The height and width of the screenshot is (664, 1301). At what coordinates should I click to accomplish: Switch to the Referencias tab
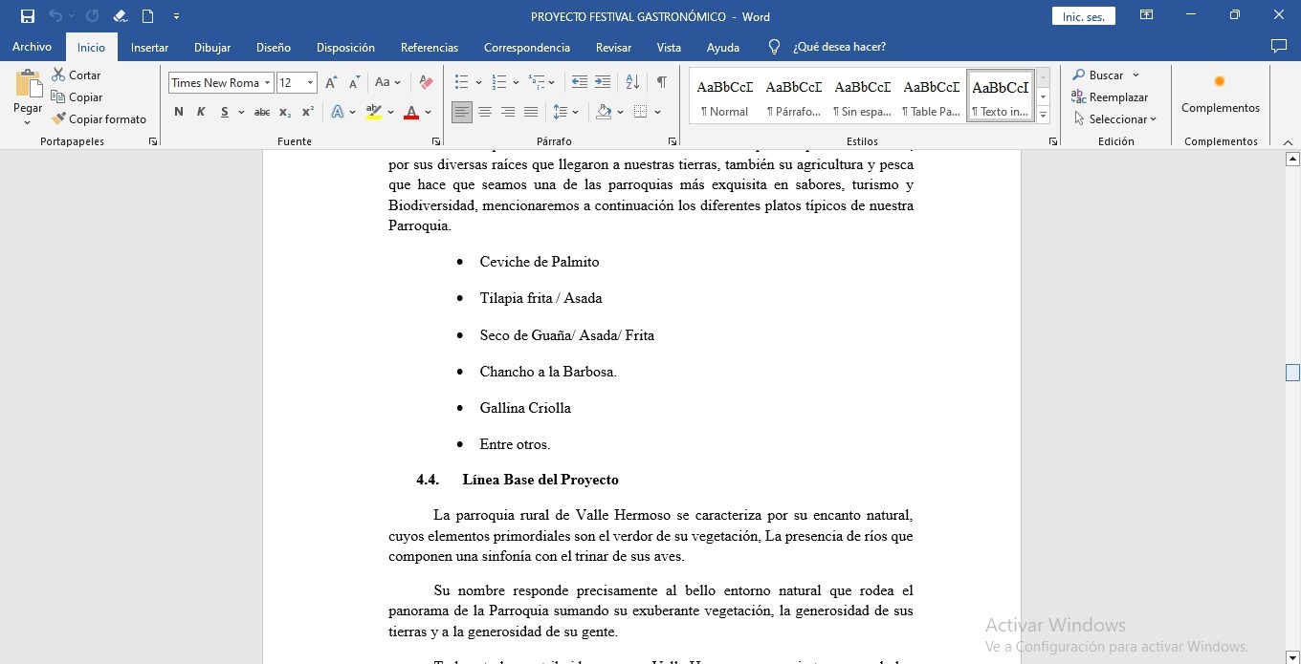click(x=429, y=47)
